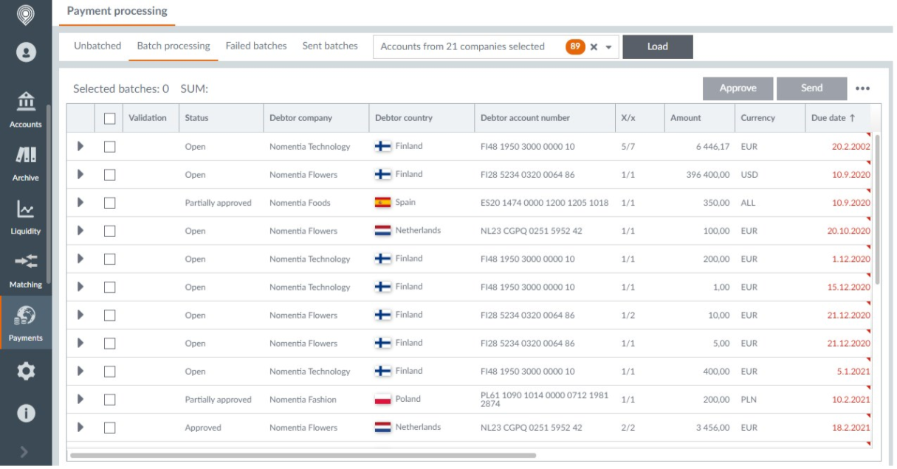Image resolution: width=897 pixels, height=469 pixels.
Task: Open the user profile icon
Action: tap(26, 52)
